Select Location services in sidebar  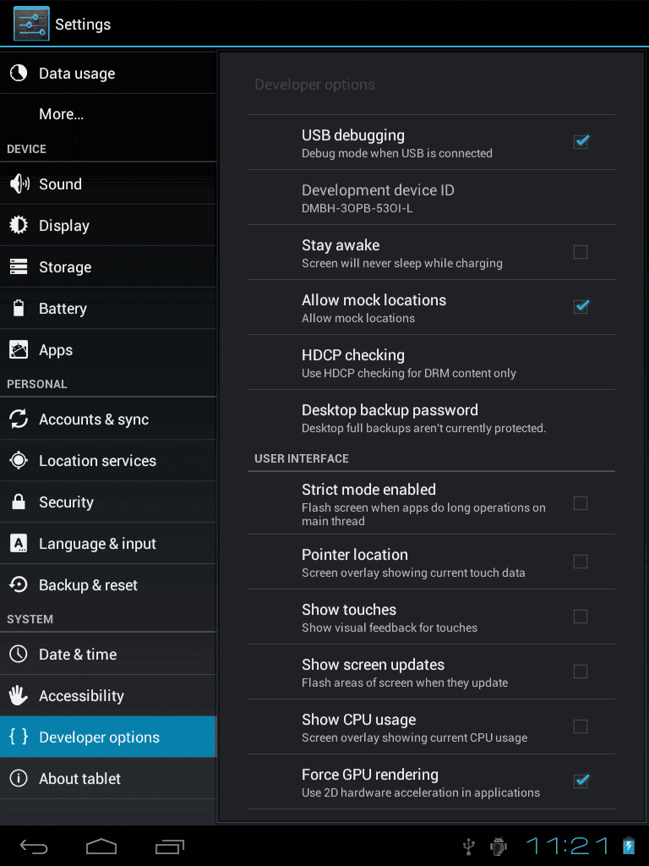click(x=108, y=460)
